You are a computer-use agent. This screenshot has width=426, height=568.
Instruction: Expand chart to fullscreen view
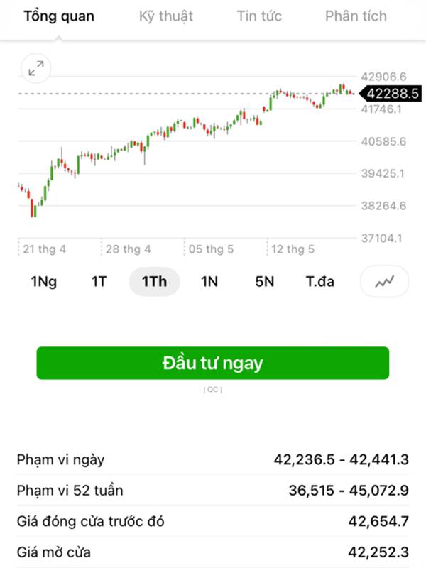pyautogui.click(x=35, y=68)
